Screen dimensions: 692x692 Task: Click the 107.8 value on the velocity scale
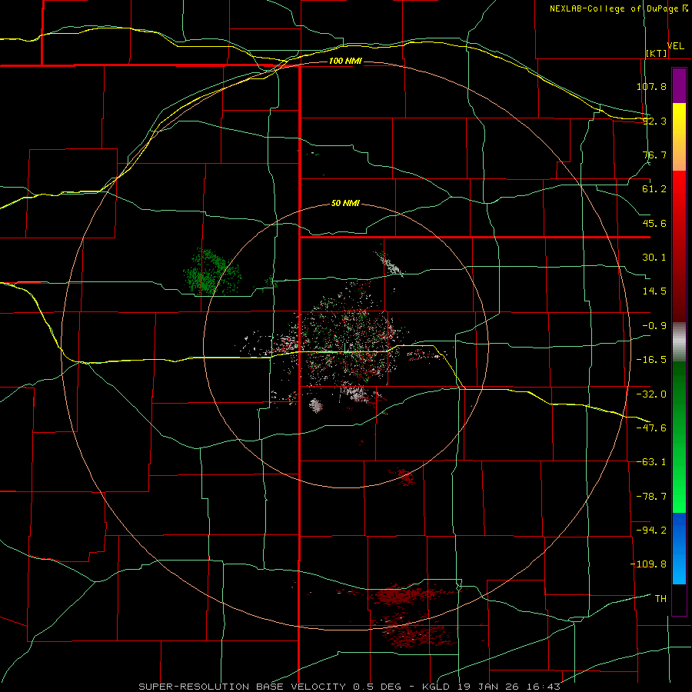point(651,86)
